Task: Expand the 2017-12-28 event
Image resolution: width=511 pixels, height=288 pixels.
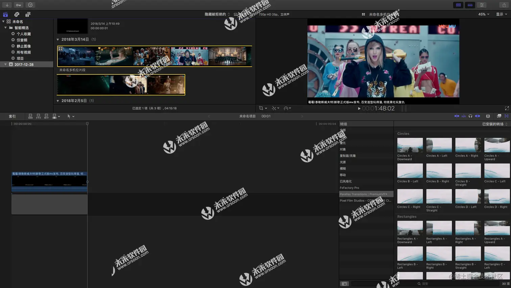Action: (5, 64)
